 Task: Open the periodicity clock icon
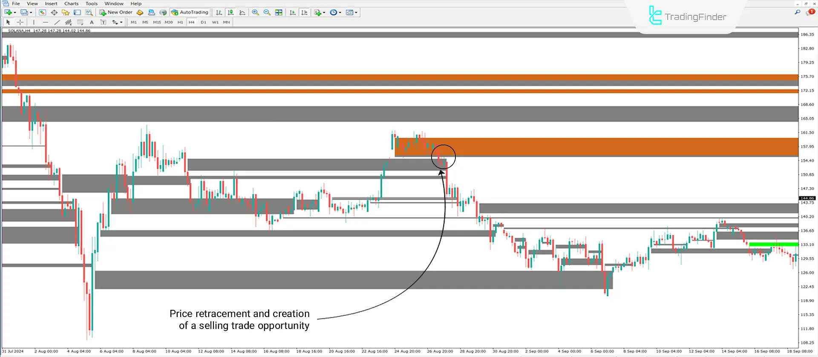[x=334, y=12]
